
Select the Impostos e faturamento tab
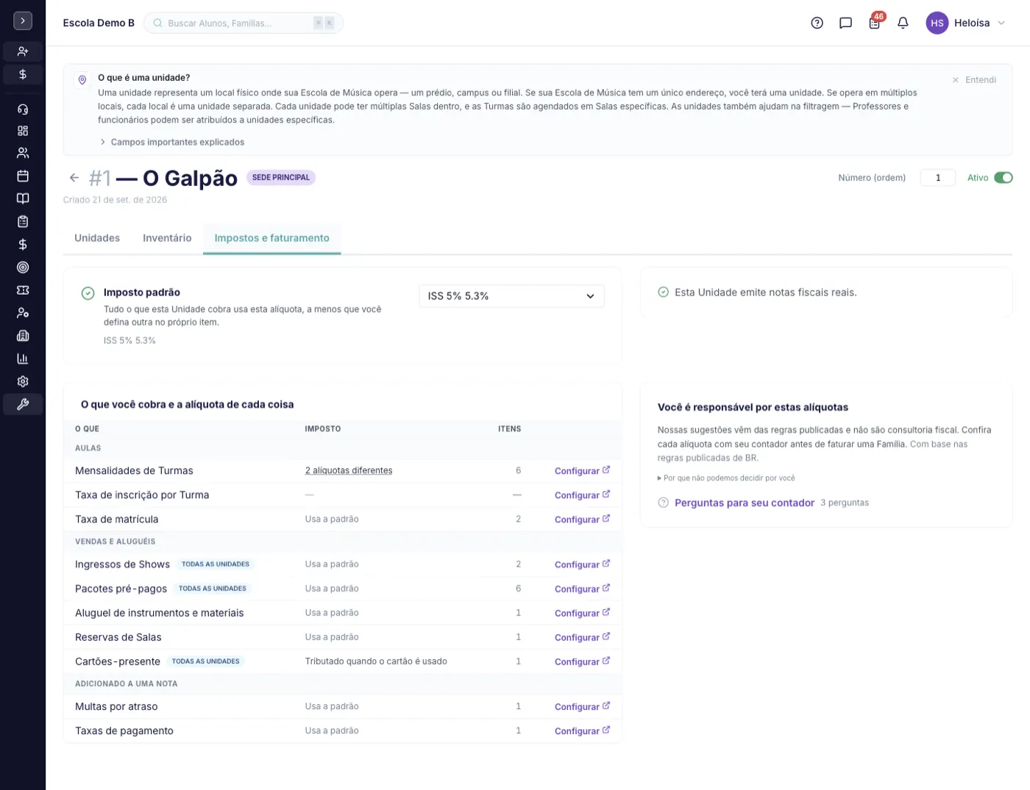coord(271,238)
